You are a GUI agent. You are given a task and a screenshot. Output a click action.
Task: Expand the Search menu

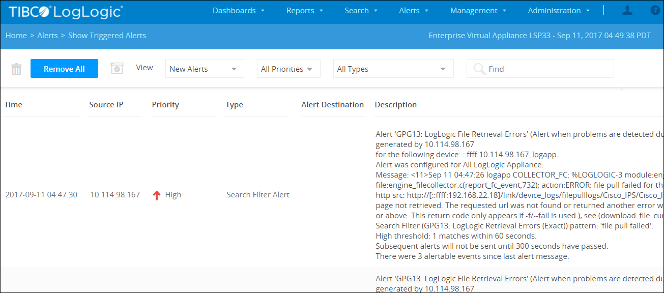(361, 11)
